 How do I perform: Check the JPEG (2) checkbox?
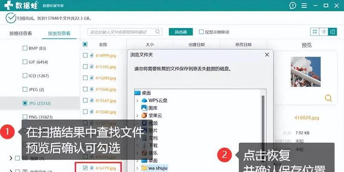25,89
